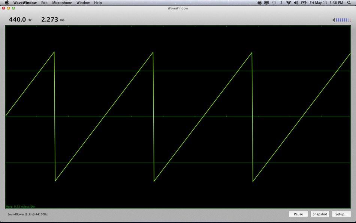Take a waveform Snapshot
Viewport: 356px width, 223px height.
pyautogui.click(x=320, y=214)
